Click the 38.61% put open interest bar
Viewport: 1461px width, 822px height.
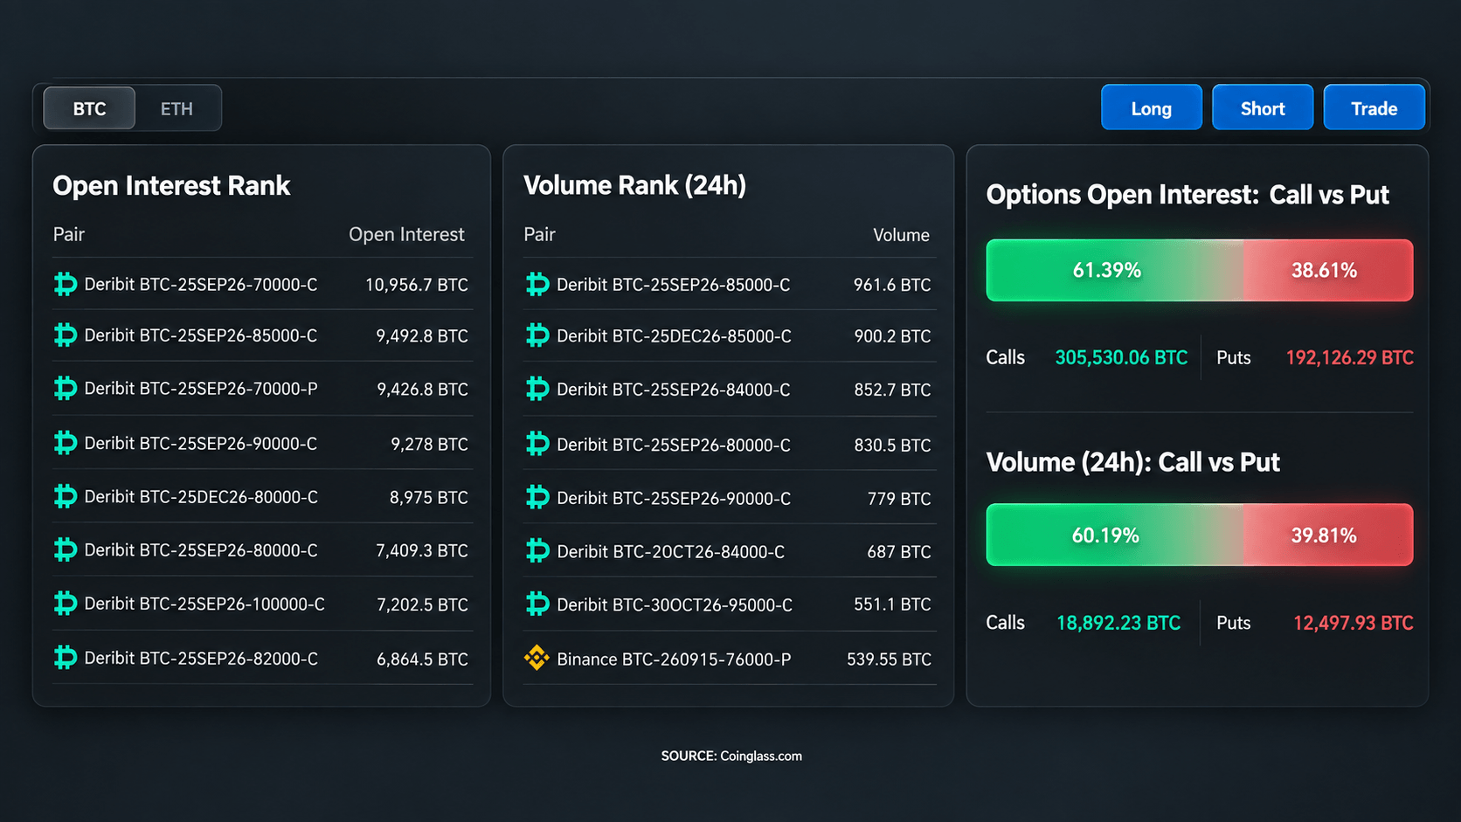[x=1328, y=270]
